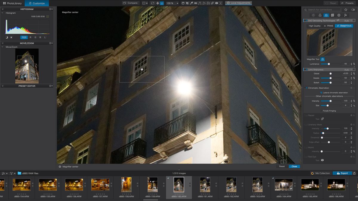This screenshot has height=201, width=358.
Task: Switch to the Customize tab
Action: coord(37,3)
